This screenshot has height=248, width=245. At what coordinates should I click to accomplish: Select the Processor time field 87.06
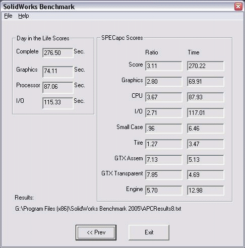pyautogui.click(x=58, y=87)
